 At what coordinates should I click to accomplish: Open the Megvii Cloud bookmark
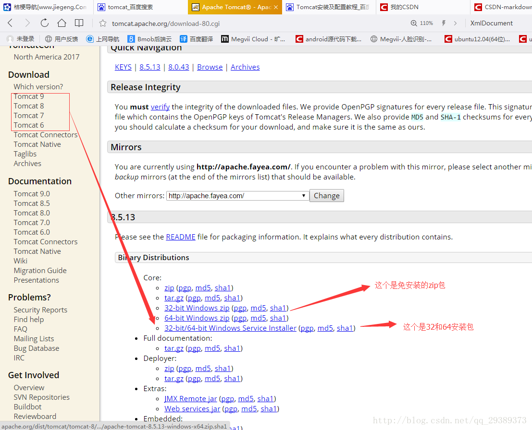click(x=253, y=39)
